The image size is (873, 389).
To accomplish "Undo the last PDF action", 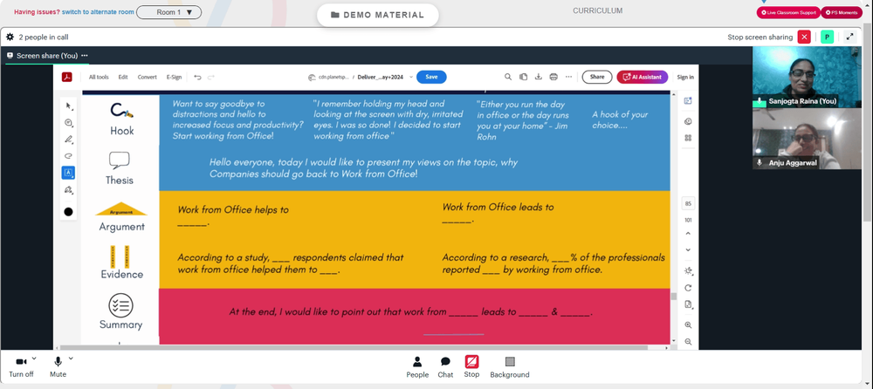I will click(x=197, y=77).
